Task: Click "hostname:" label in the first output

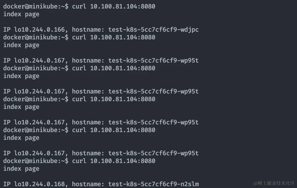Action: (x=88, y=30)
